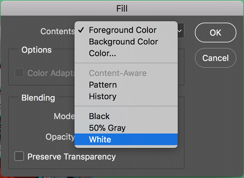Screen dimensions: 244x178
Task: Choose Background Color fill option
Action: [123, 42]
